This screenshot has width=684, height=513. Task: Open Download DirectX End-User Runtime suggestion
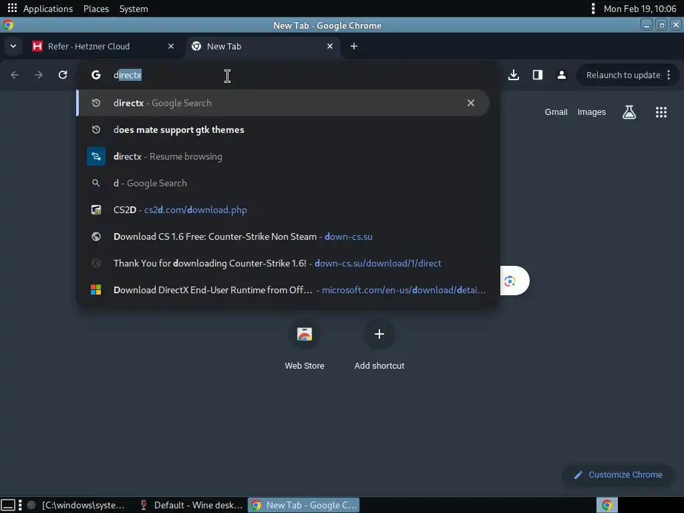[283, 290]
